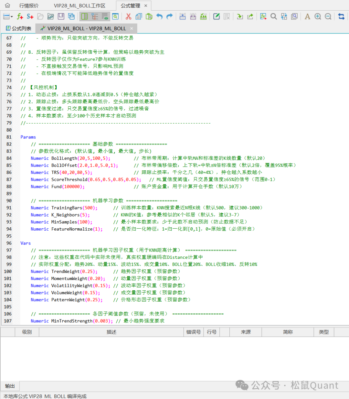The image size is (349, 399).
Task: Toggle the tree structure view button
Action: pos(95,16)
